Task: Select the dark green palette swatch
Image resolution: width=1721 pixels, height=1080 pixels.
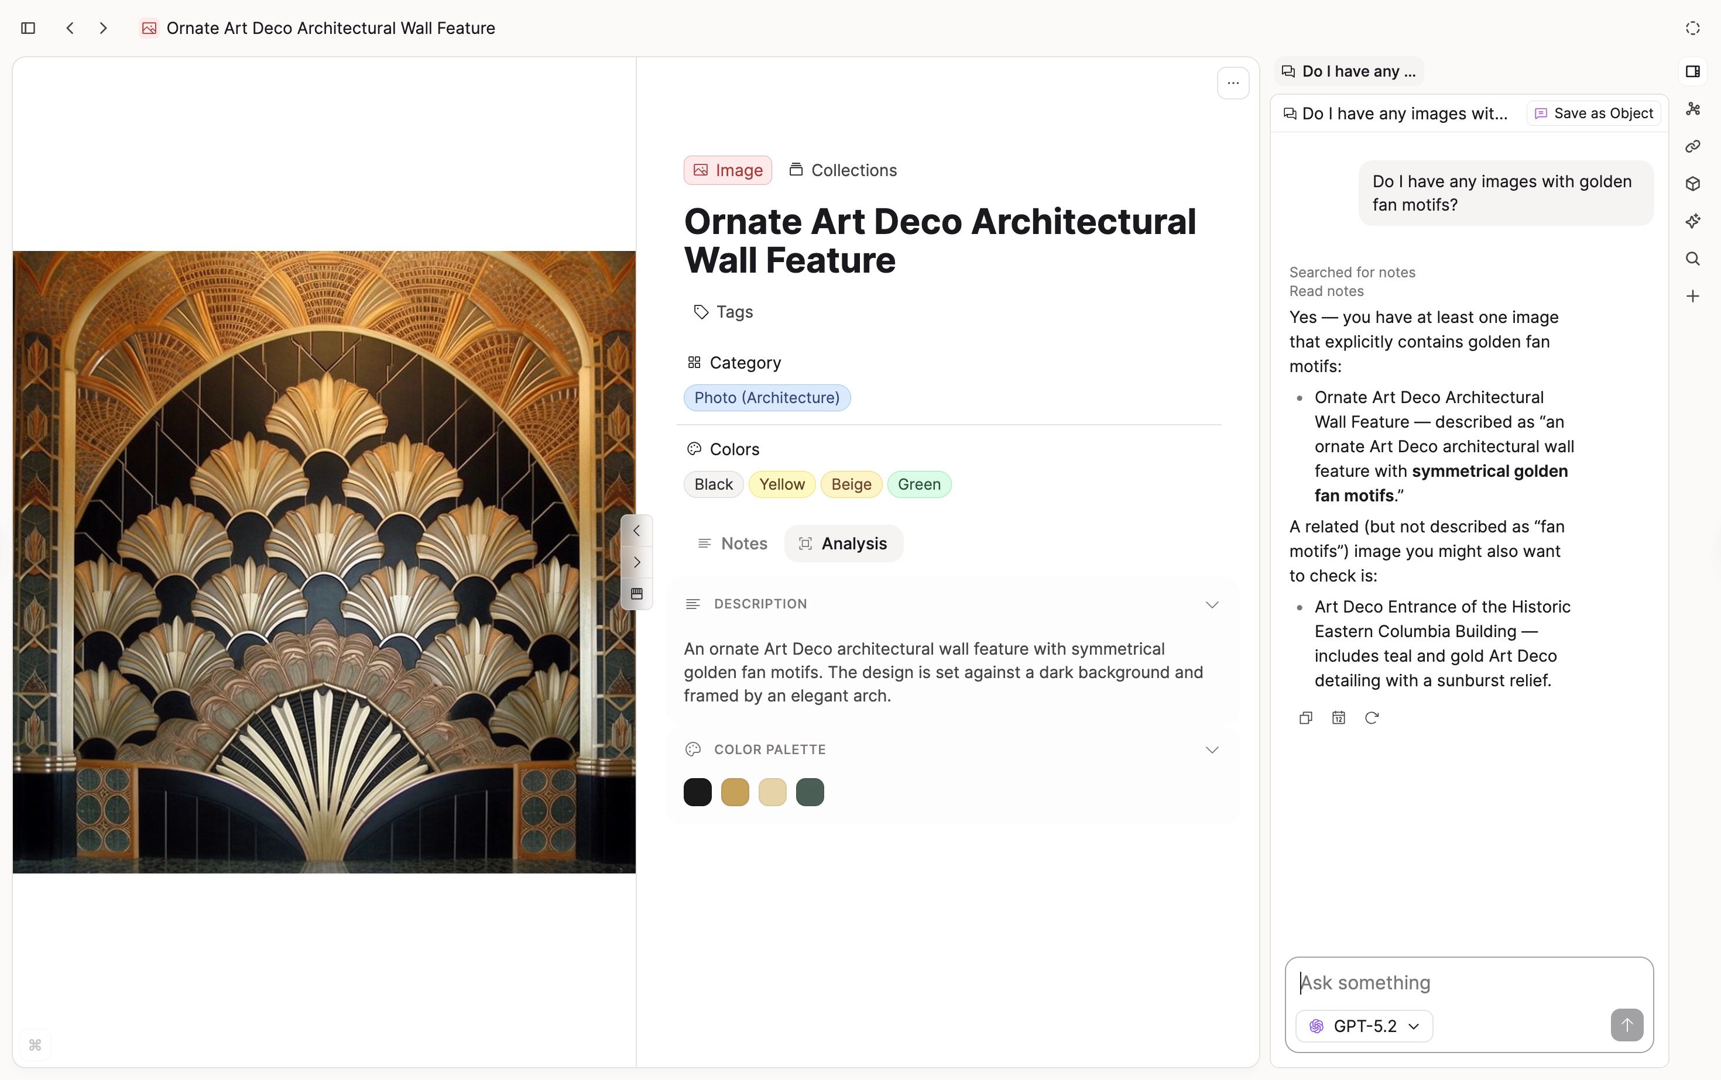Action: point(810,792)
